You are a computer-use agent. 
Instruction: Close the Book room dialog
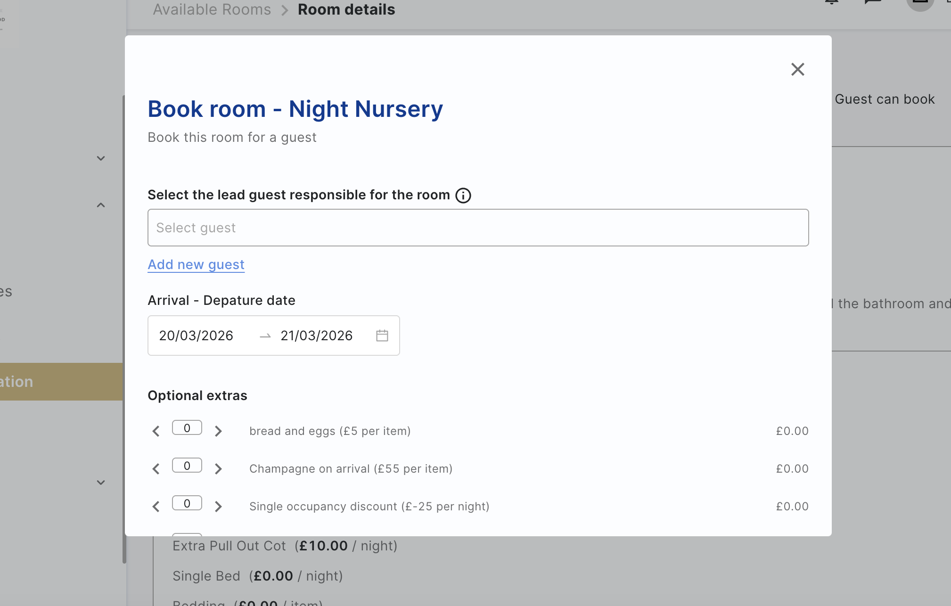click(797, 70)
